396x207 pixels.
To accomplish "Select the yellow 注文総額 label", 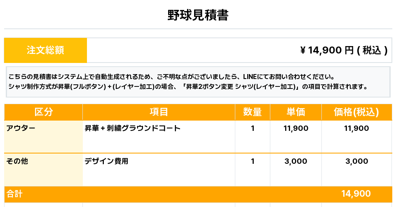I will click(45, 50).
